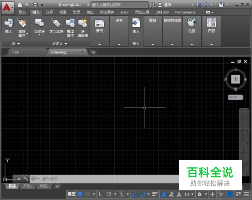Image resolution: width=252 pixels, height=200 pixels.
Task: Open the 块编辑器 (Block Editor) tool
Action: coord(82,24)
